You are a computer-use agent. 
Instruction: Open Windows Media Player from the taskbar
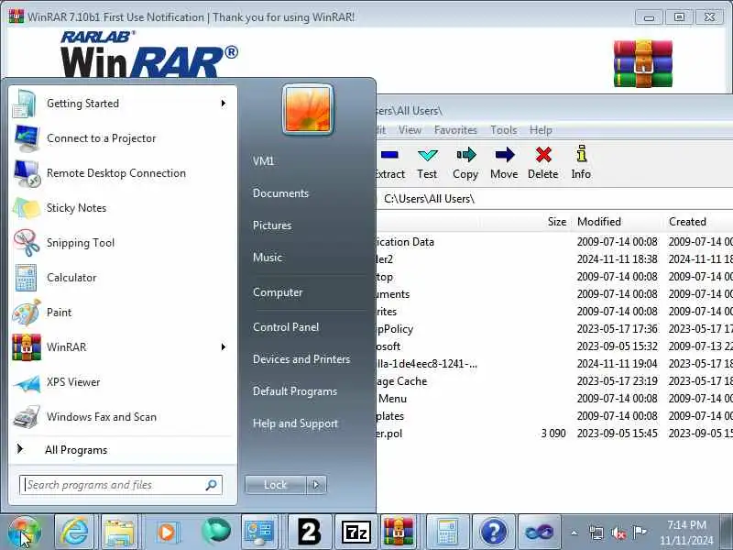(x=167, y=532)
